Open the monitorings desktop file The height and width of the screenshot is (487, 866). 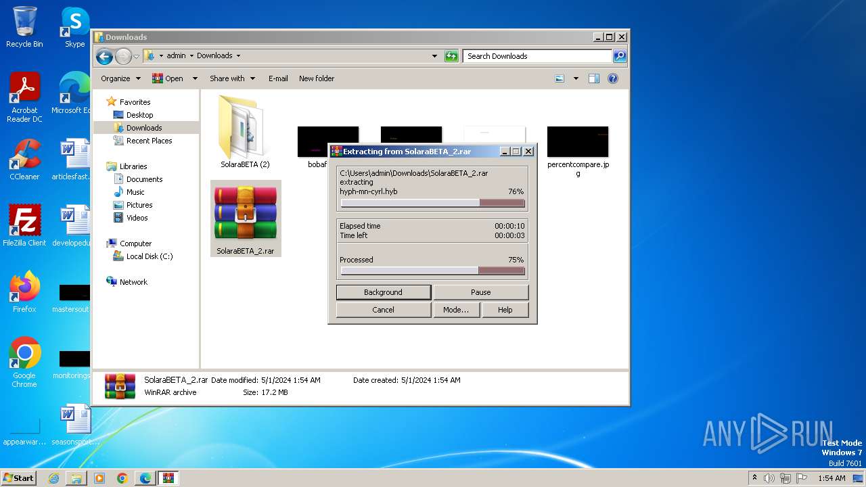[71, 364]
